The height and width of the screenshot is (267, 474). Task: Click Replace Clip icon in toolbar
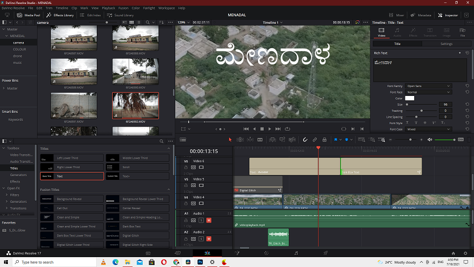[x=292, y=139]
